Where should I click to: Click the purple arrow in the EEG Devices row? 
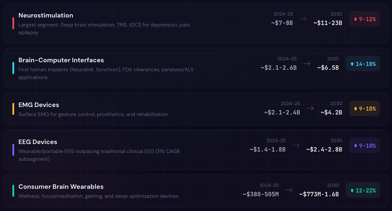click(296, 145)
